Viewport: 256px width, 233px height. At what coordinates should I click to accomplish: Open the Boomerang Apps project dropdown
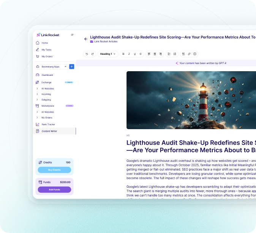51,67
